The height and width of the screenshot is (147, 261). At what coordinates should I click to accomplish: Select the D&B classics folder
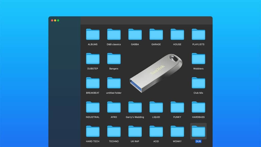(x=114, y=35)
